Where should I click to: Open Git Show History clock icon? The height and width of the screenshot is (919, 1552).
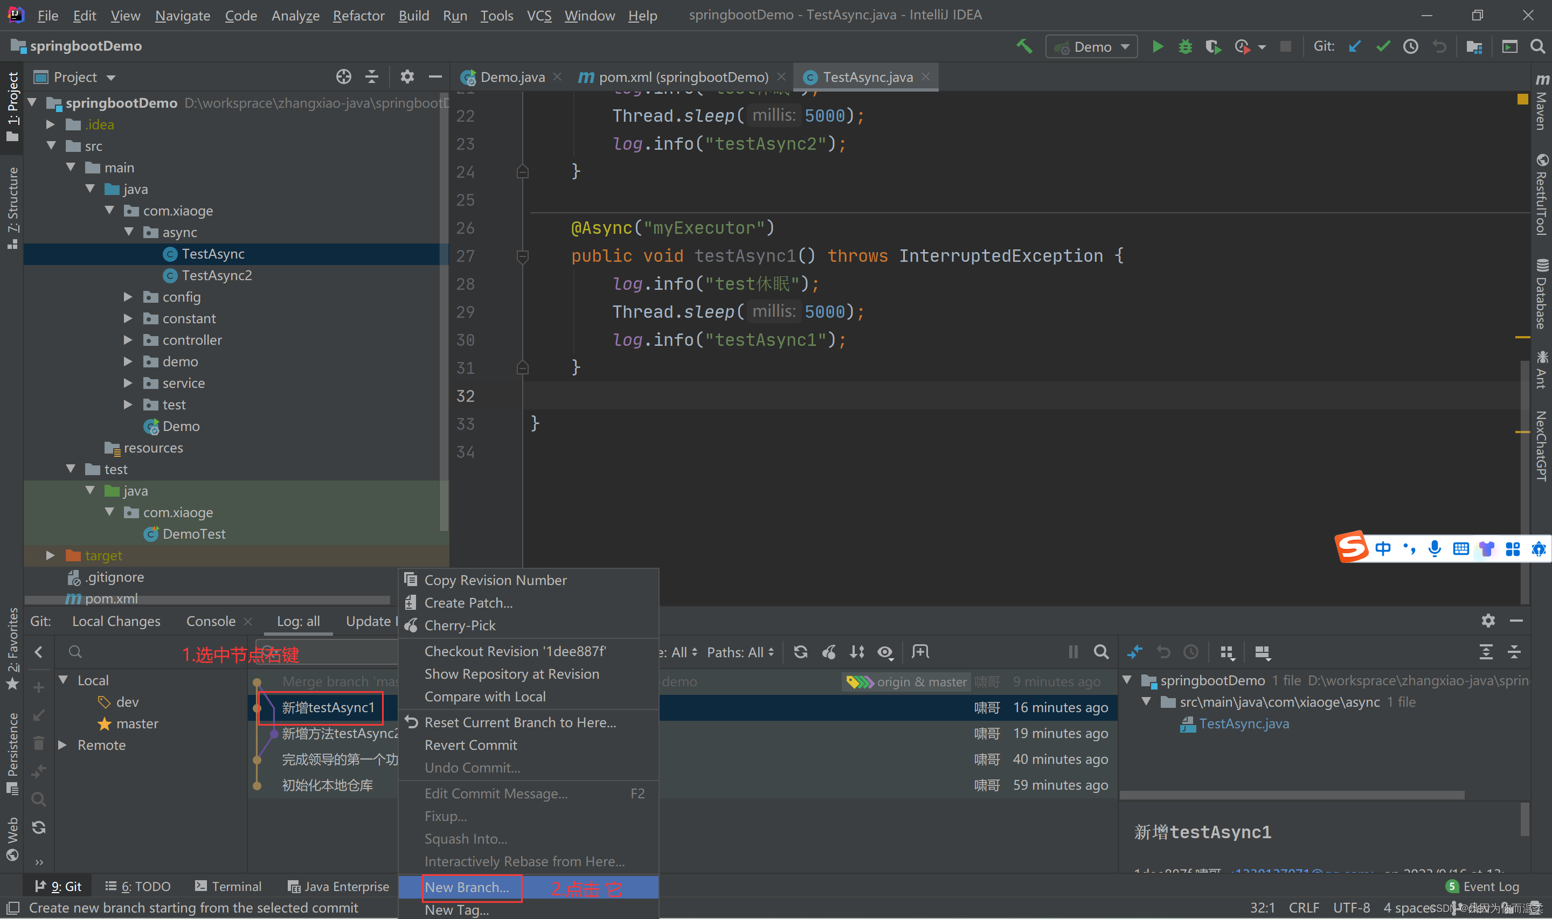click(x=1410, y=46)
